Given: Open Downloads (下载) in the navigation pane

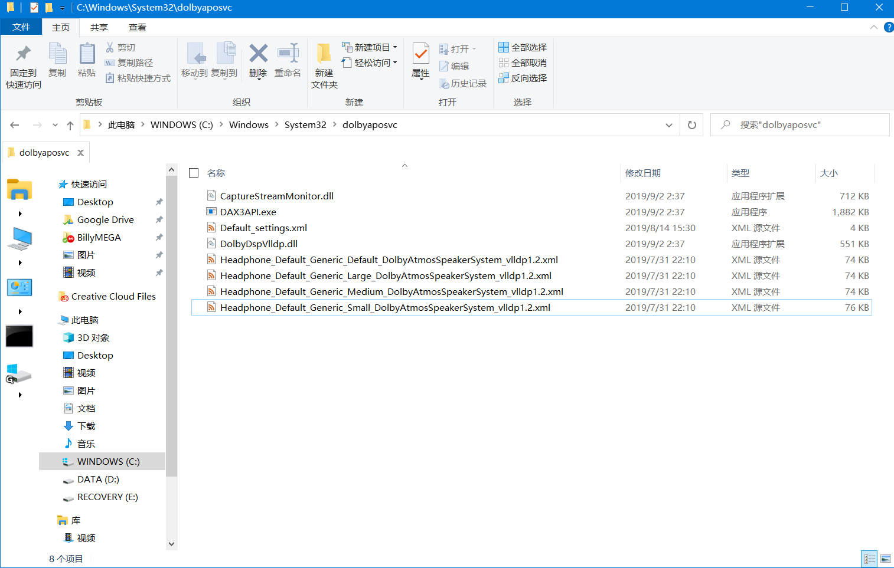Looking at the screenshot, I should (x=86, y=426).
